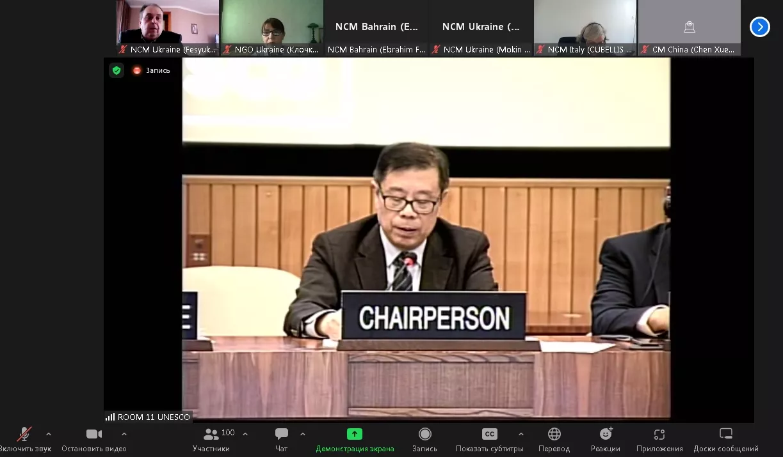Expand the arrow next to subtitles button
The height and width of the screenshot is (457, 783).
(x=521, y=434)
